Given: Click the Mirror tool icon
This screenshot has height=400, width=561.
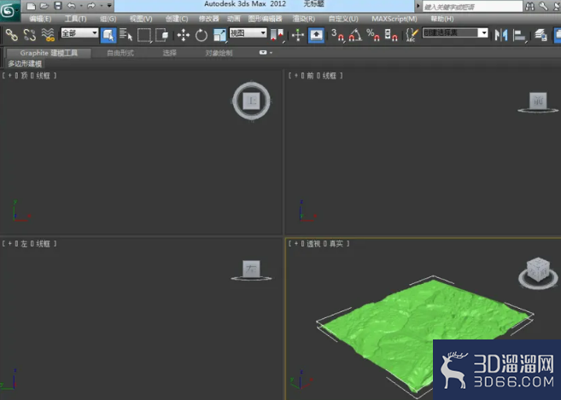Looking at the screenshot, I should pos(501,35).
